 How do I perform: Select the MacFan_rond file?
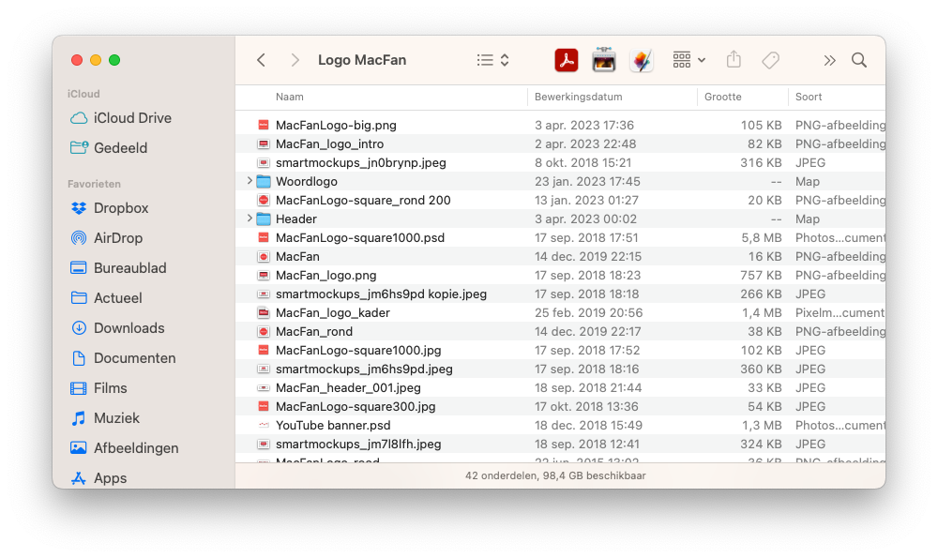(x=561, y=331)
